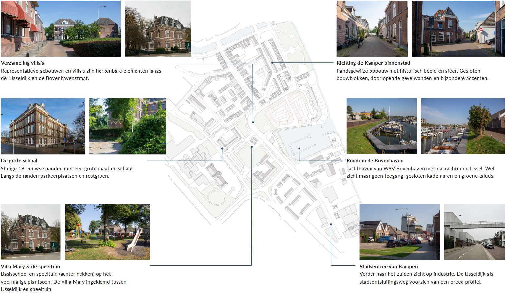Click the 'De grote schaal' heading
Viewport: 507px width, 293px height.
pyautogui.click(x=19, y=161)
